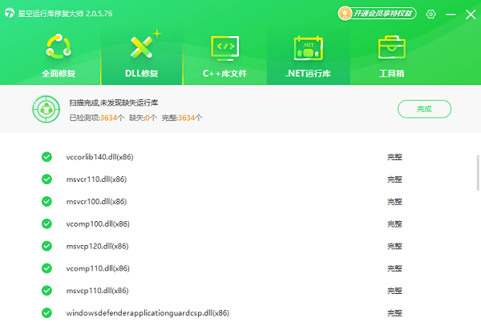
Task: Click the scan target radar icon
Action: [x=46, y=109]
